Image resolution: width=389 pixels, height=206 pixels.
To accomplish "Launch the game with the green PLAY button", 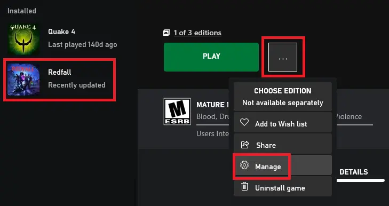I will pos(211,57).
